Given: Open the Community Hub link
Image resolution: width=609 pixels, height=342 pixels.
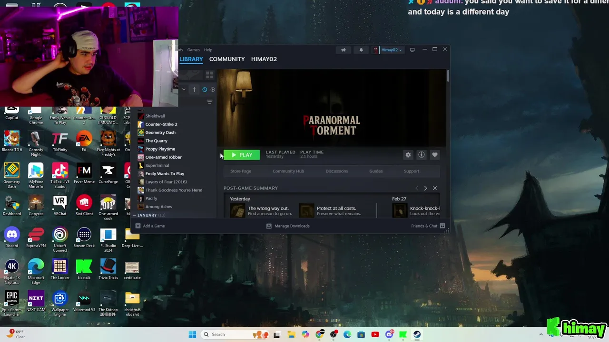Looking at the screenshot, I should [x=288, y=171].
